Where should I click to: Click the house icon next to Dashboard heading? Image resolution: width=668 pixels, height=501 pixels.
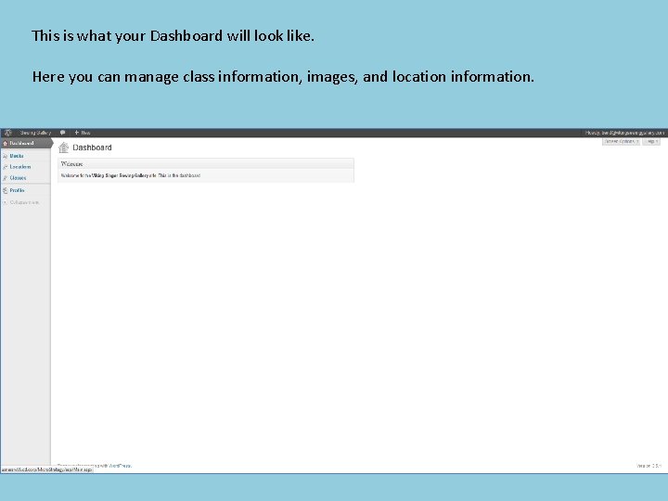63,148
